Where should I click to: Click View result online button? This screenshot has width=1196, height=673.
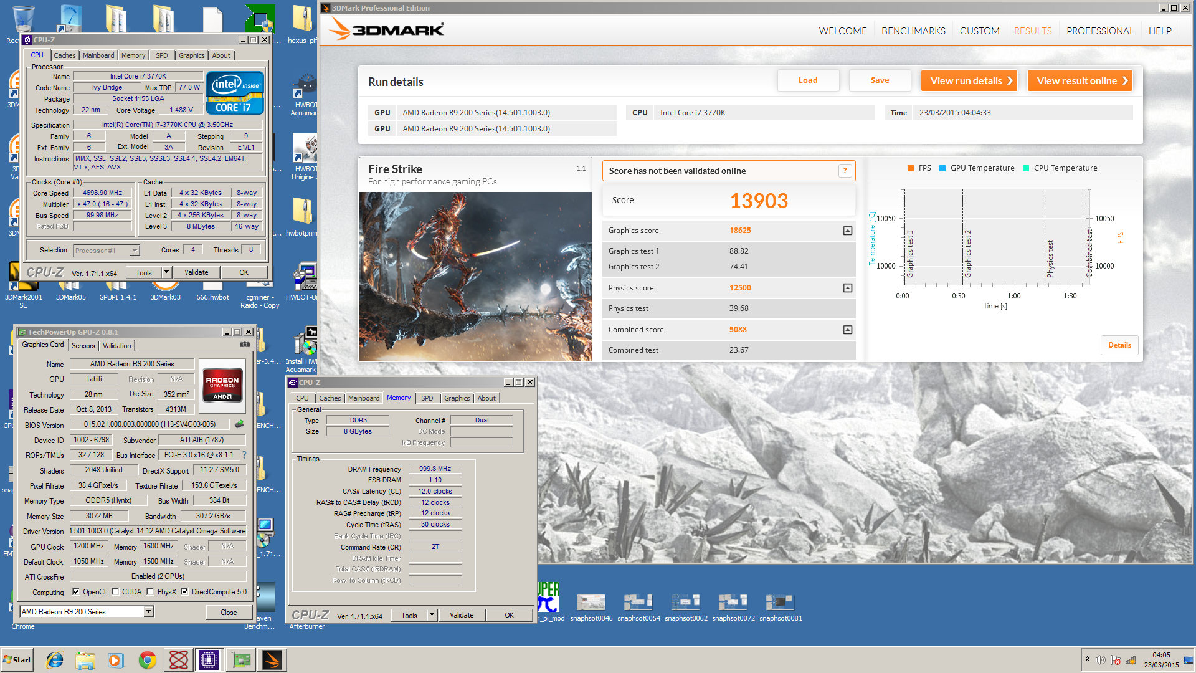coord(1080,80)
